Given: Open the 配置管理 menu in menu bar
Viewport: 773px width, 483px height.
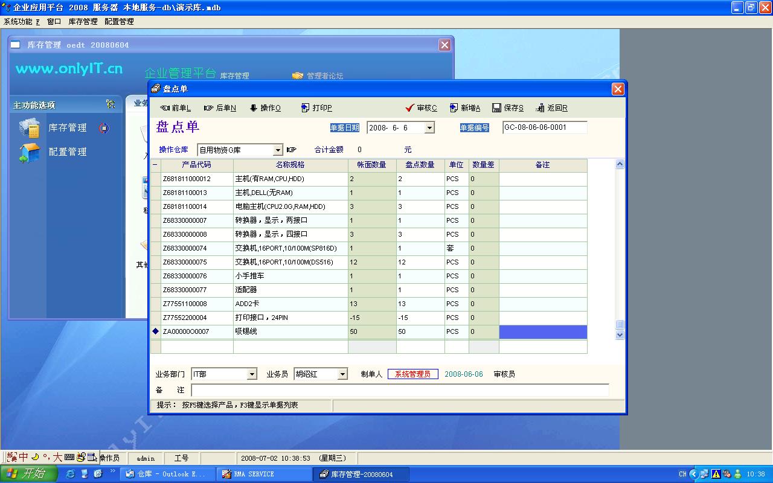Looking at the screenshot, I should (119, 21).
